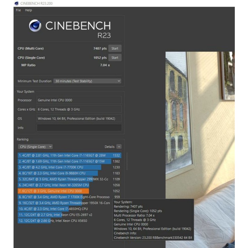Viewport: 248px width, 248px height.
Task: Select ranking row 9 Threadripper 1950X
Action: tap(65, 203)
